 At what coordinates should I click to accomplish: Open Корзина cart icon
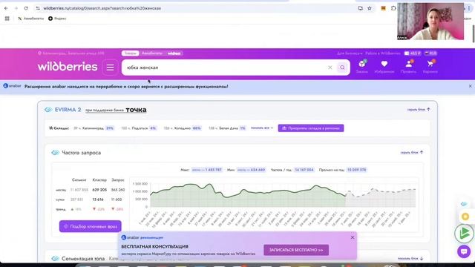[x=430, y=67]
